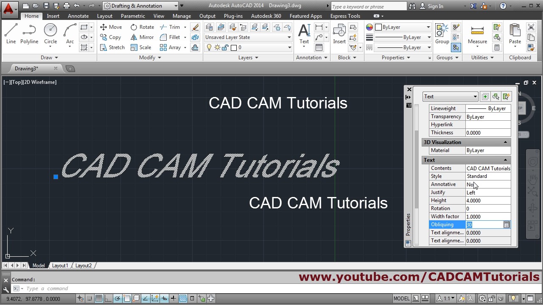Click the Erase tool icon
Screen dimensions: 543x305
(195, 27)
